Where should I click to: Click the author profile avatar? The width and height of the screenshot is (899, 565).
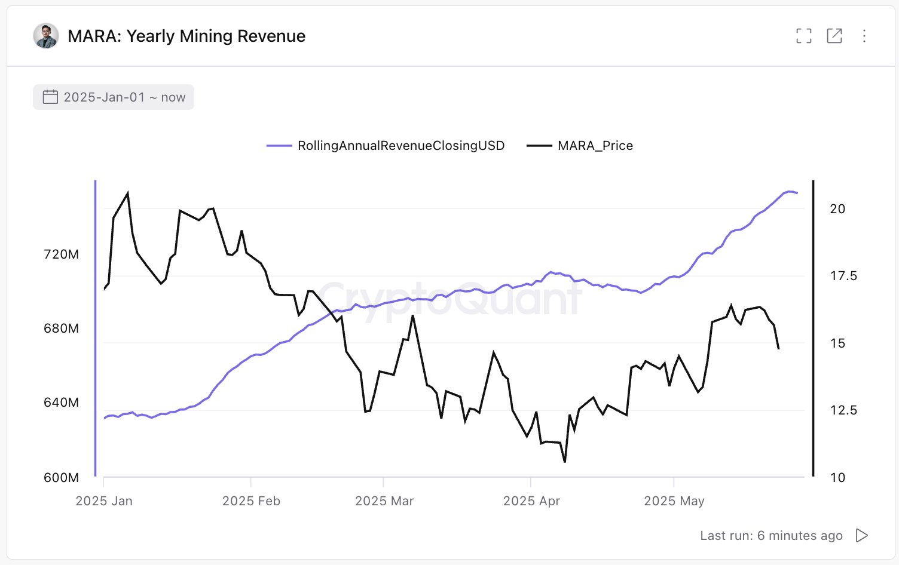46,36
